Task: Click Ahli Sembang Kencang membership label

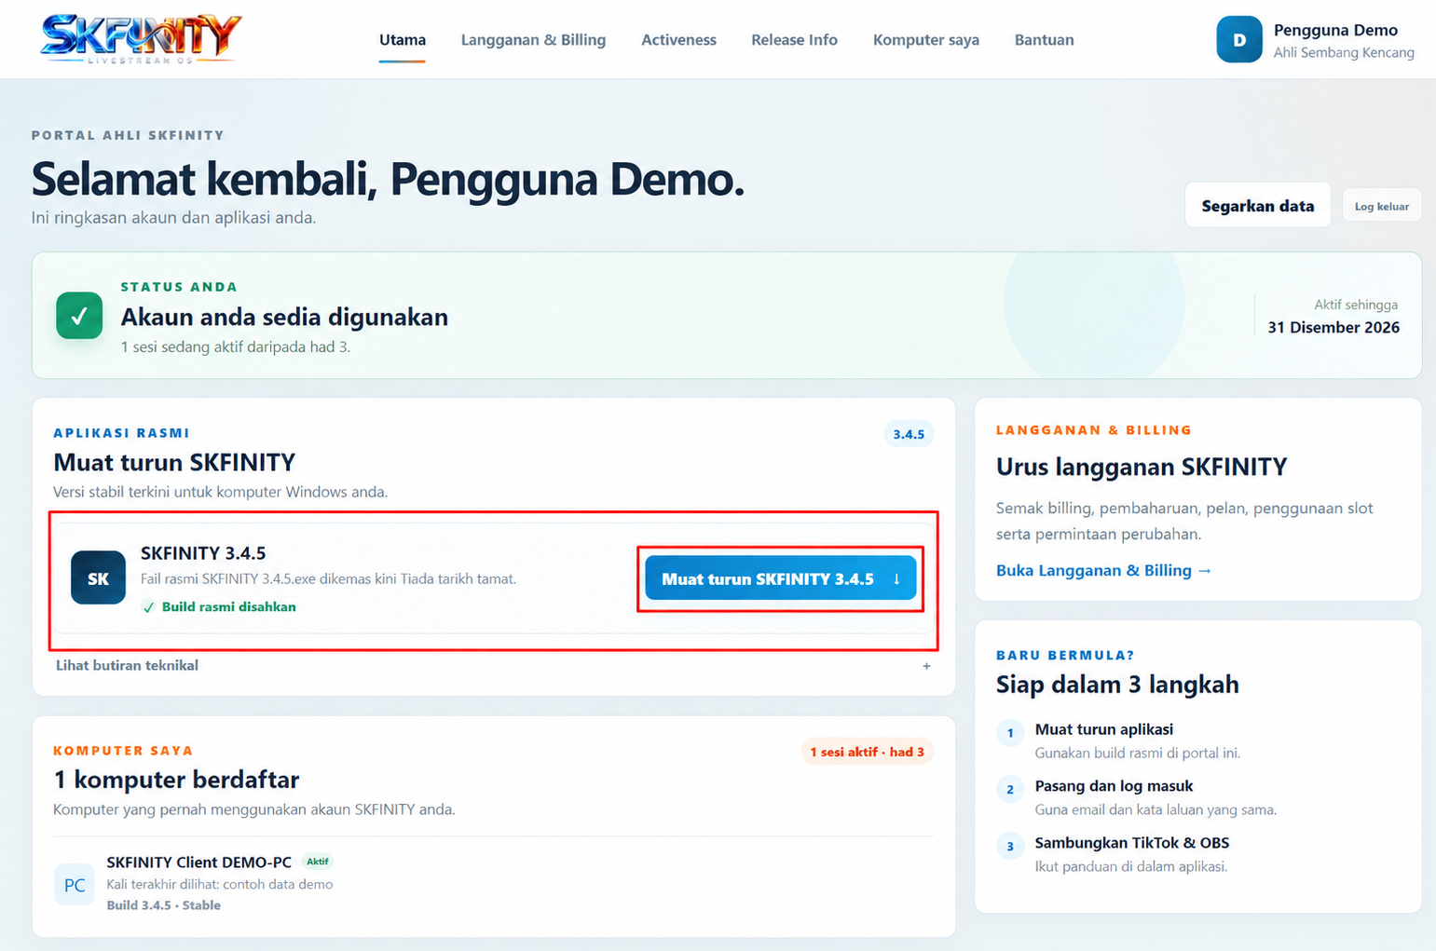Action: click(1344, 53)
